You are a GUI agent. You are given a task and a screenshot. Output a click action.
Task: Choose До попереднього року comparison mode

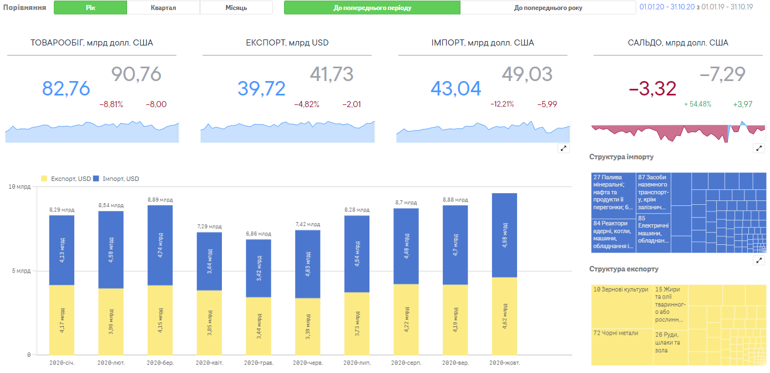[548, 8]
